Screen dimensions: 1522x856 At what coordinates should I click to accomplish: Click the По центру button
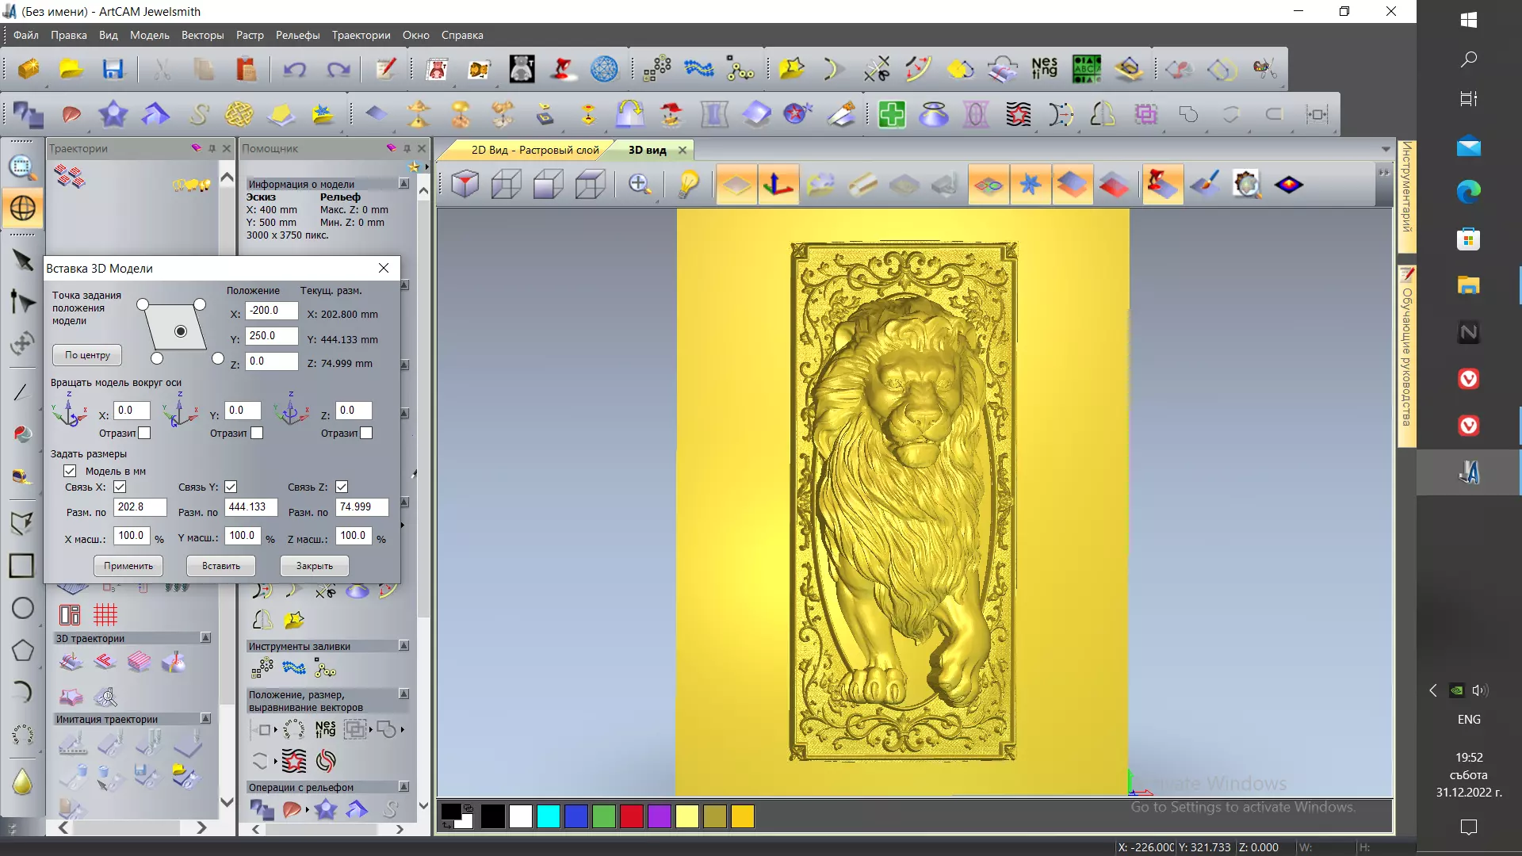(87, 355)
